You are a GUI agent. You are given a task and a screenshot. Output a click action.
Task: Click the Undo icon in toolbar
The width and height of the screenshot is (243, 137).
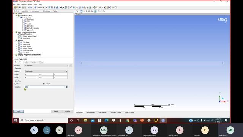tap(29, 8)
